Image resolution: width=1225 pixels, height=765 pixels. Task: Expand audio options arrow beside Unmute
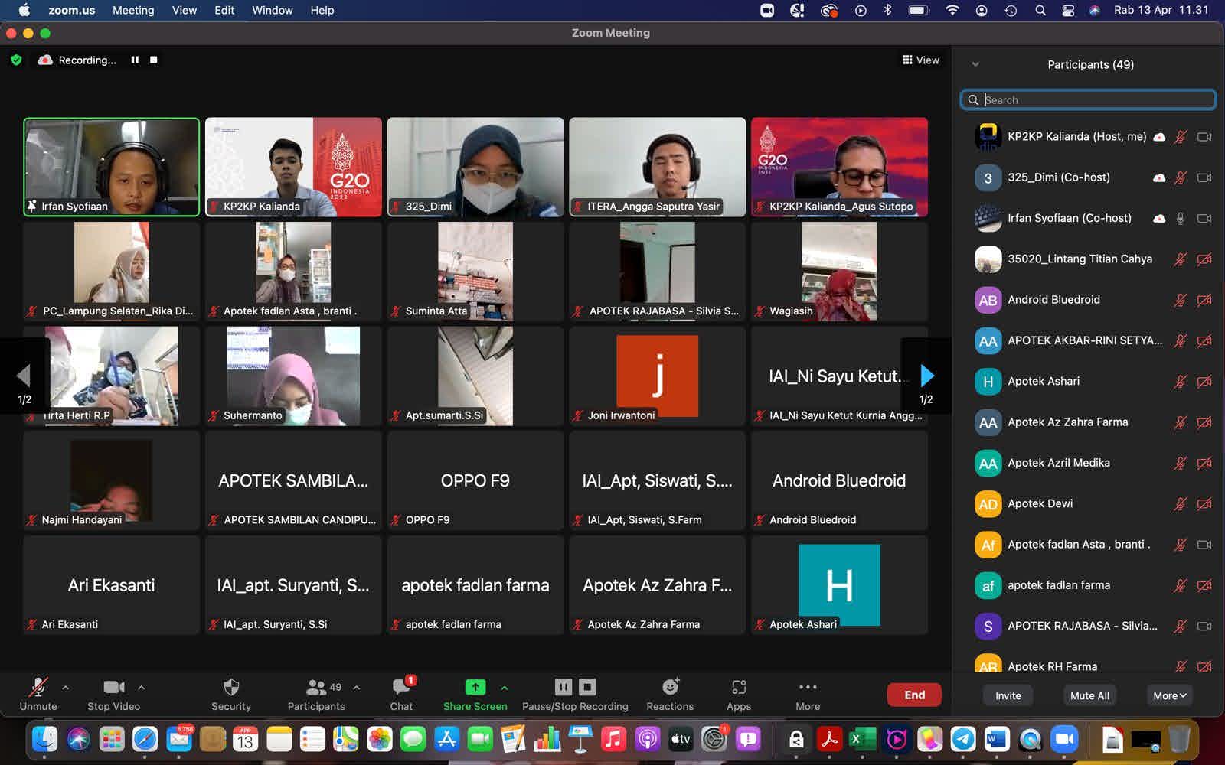65,687
